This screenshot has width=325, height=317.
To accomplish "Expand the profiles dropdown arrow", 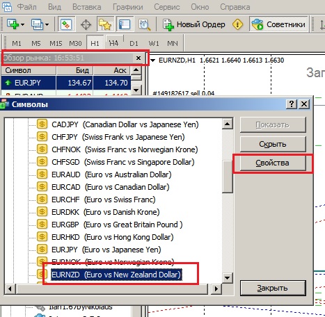I will coord(47,24).
